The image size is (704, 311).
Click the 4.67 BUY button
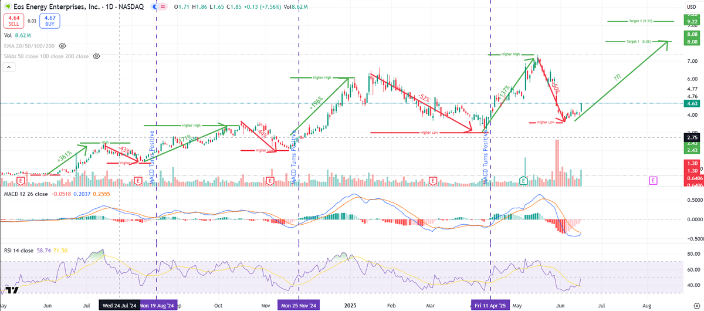[49, 22]
